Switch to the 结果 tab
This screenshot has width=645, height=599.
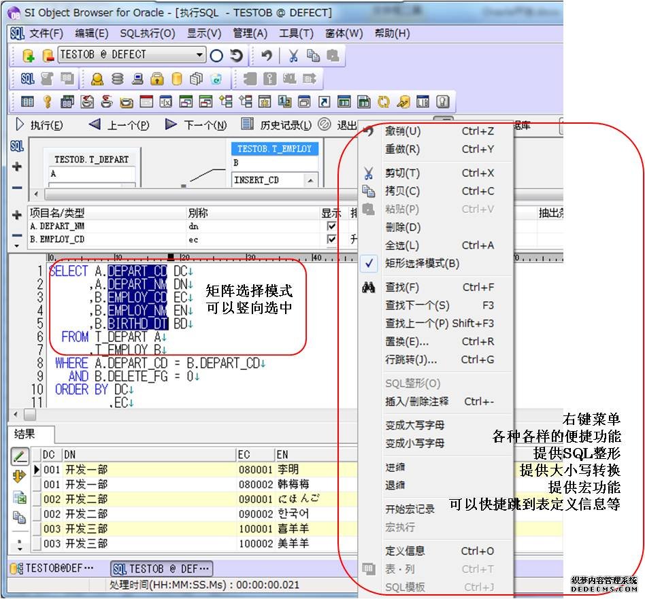tap(24, 434)
